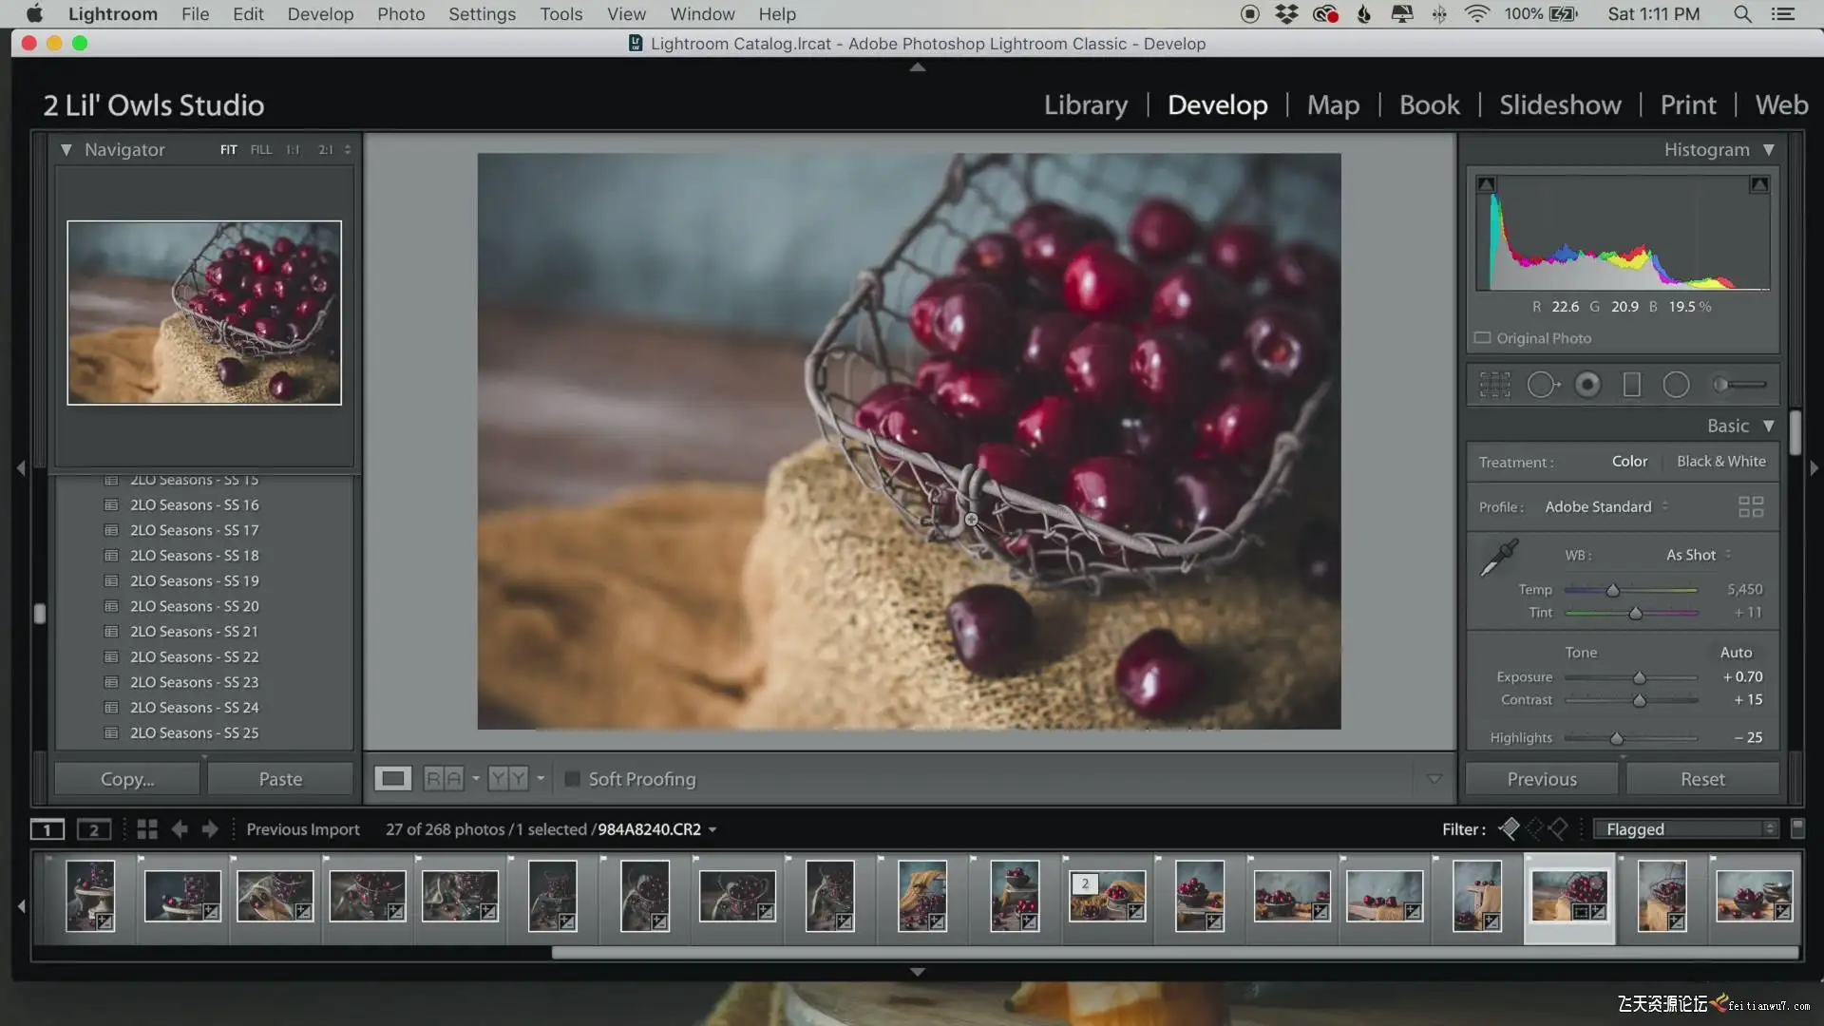Activate the Red Eye Correction tool

(1587, 385)
